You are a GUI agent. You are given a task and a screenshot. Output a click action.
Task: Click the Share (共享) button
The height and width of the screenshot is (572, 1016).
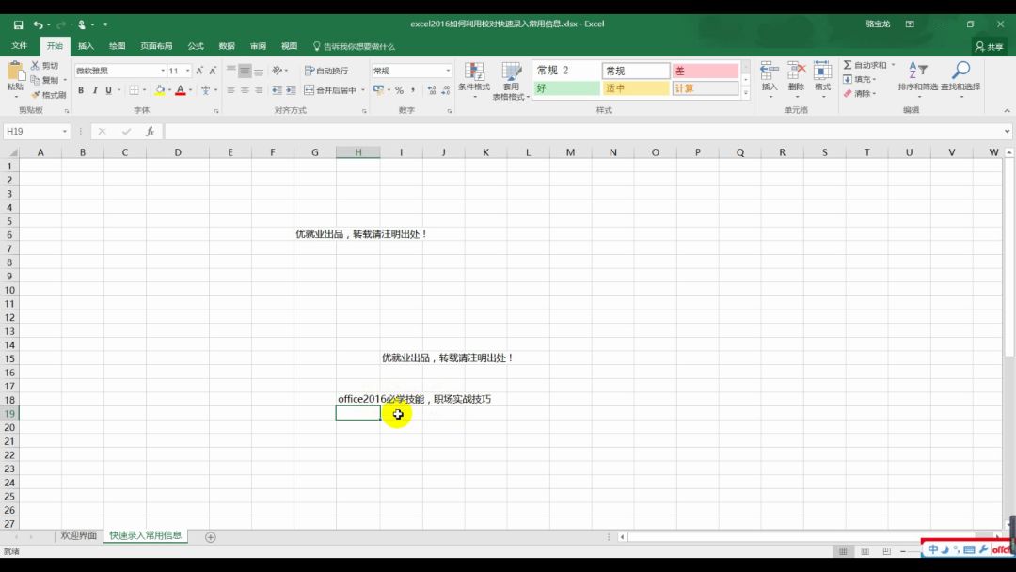(x=990, y=47)
